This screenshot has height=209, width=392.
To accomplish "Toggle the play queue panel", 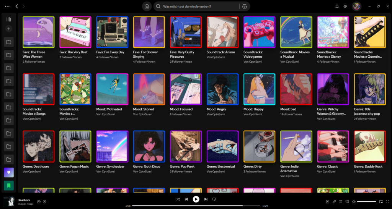I will [341, 201].
